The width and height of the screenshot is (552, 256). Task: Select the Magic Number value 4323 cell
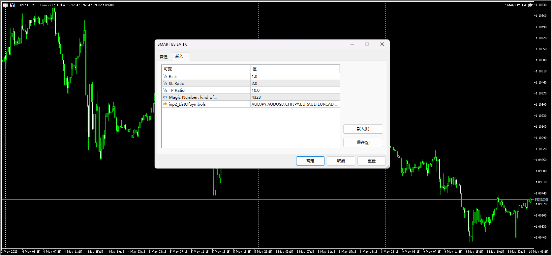295,97
